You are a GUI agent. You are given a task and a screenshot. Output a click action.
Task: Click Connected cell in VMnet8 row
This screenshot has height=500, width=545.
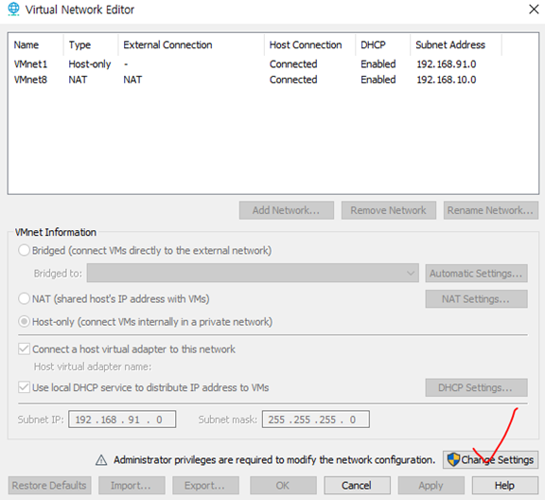(293, 80)
